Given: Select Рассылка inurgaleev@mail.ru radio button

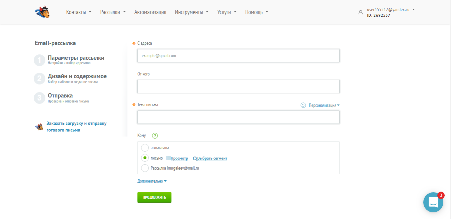Looking at the screenshot, I should click(145, 168).
